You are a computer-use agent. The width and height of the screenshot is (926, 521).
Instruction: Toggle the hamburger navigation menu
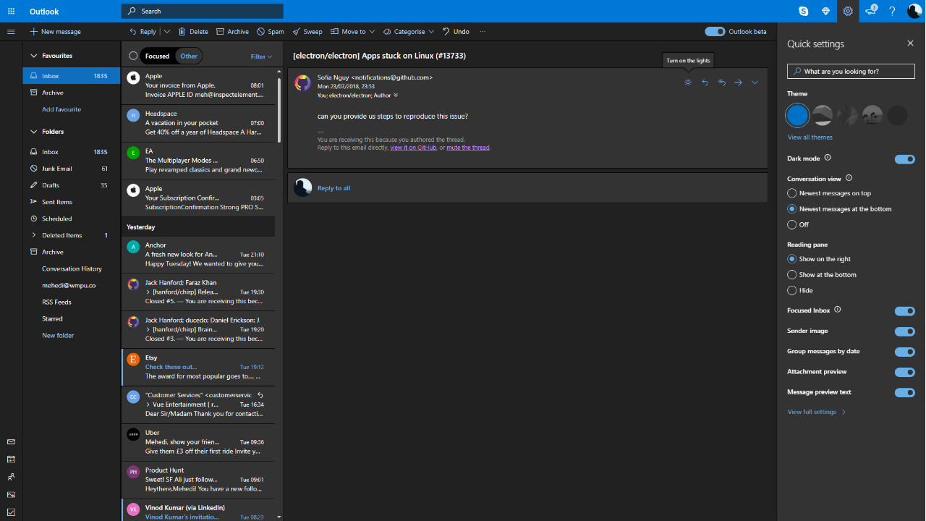pyautogui.click(x=11, y=32)
